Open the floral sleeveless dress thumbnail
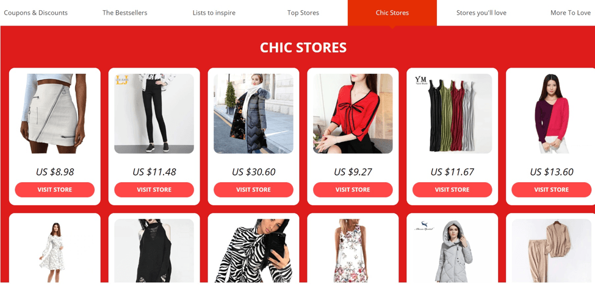Image resolution: width=595 pixels, height=301 pixels. click(353, 250)
